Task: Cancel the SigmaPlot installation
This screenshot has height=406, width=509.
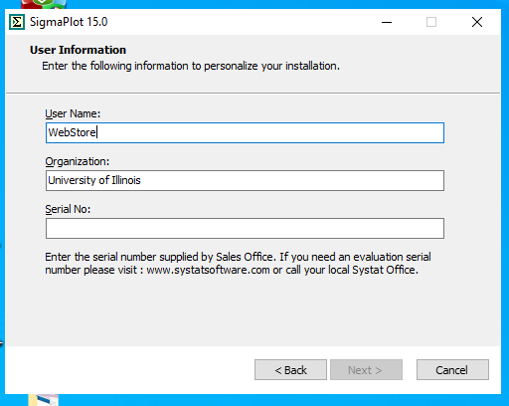Action: click(452, 370)
